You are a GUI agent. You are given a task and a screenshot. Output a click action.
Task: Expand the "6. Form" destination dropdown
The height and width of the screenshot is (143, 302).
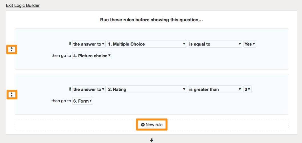pos(83,101)
